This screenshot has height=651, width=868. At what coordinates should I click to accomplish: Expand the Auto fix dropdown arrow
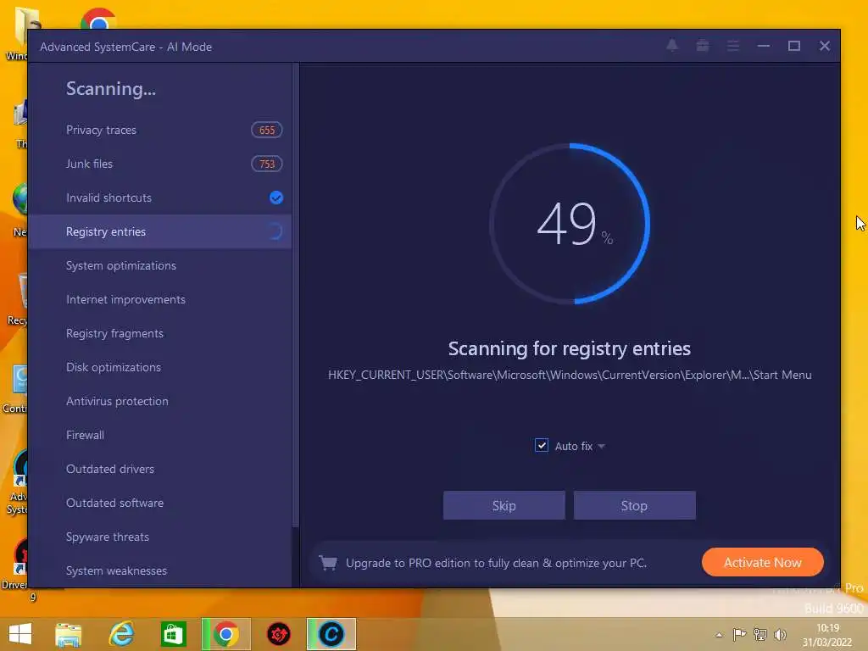tap(602, 446)
